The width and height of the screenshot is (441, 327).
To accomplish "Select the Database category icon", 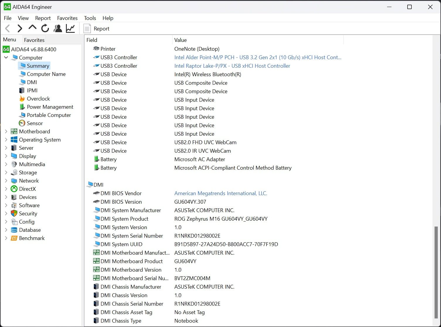I will pos(14,230).
